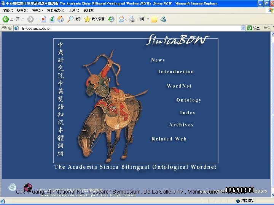
Task: Open the Back button history dropdown arrow
Action: [23, 19]
